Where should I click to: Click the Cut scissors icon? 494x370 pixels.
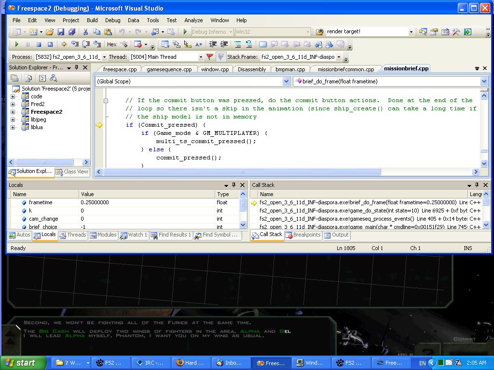tap(85, 32)
